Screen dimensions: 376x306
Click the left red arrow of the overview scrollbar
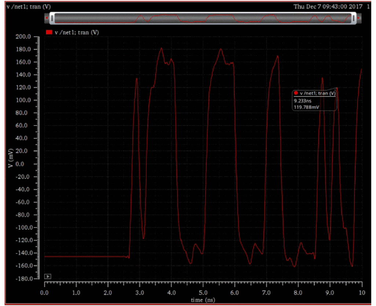pyautogui.click(x=47, y=18)
